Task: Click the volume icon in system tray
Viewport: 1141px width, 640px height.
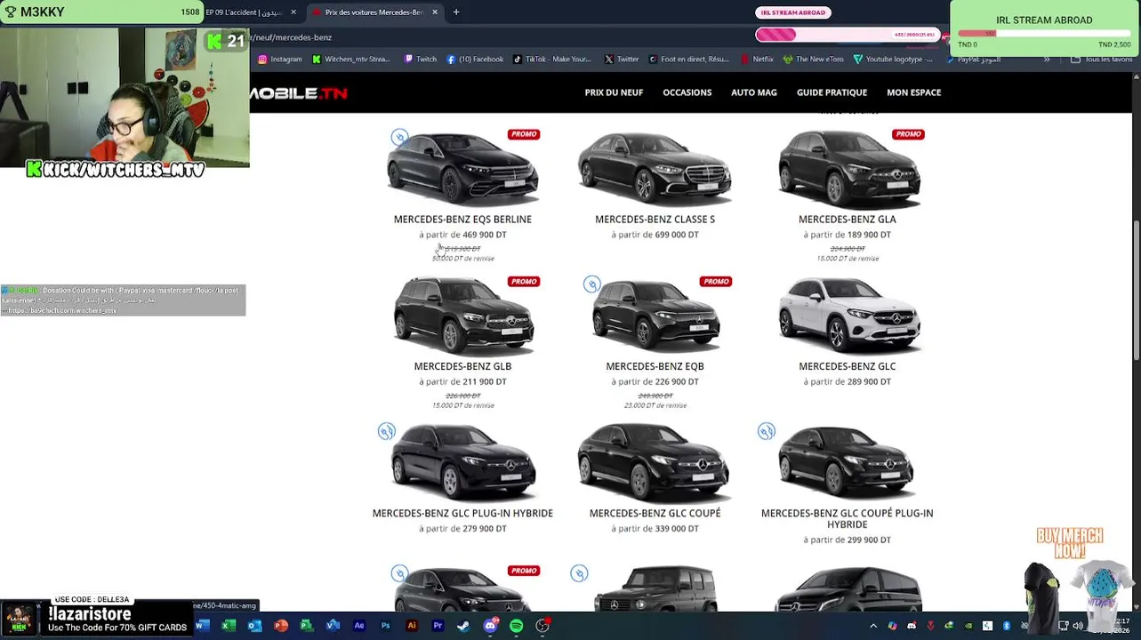Action: tap(1078, 626)
